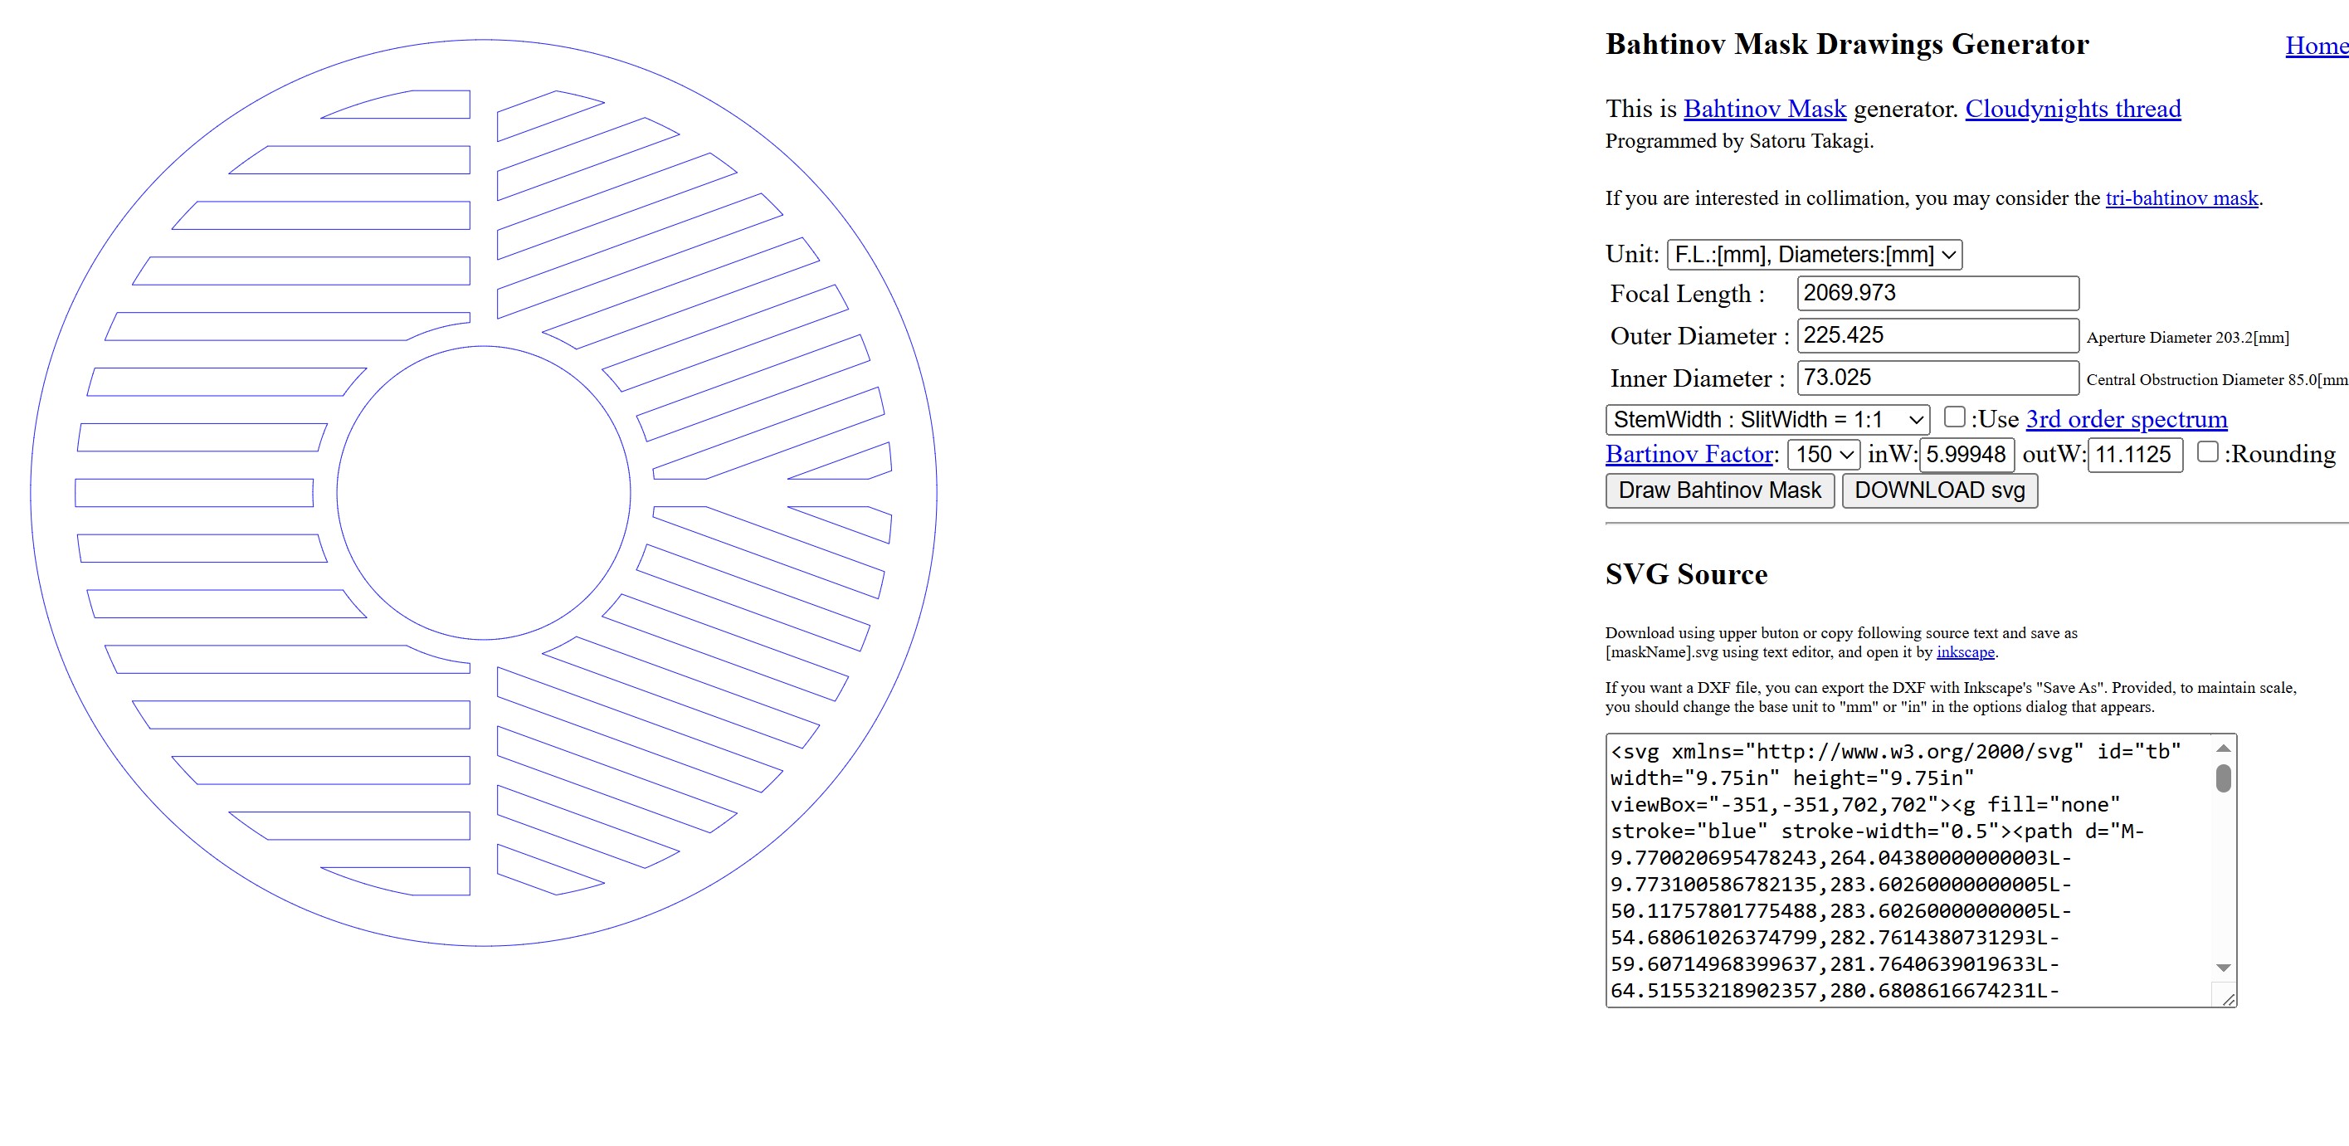Enable the Use 3rd order spectrum checkbox
Viewport: 2349px width, 1146px height.
pos(1954,417)
